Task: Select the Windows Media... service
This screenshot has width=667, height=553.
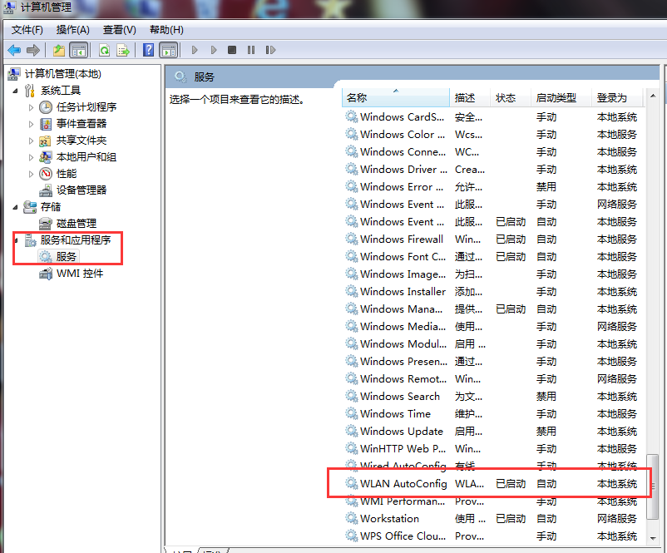Action: pos(492,326)
